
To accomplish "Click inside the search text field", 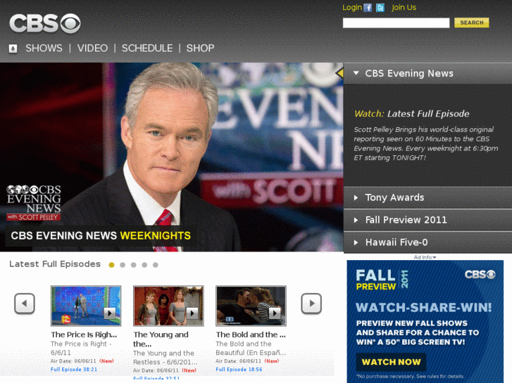I will pyautogui.click(x=396, y=22).
